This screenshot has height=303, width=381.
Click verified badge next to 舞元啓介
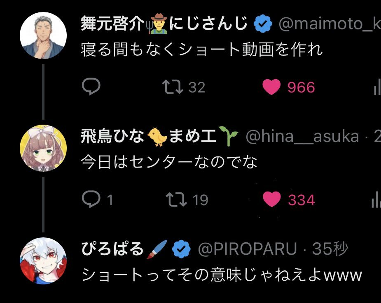[263, 24]
